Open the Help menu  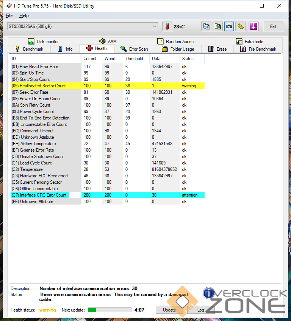[24, 16]
